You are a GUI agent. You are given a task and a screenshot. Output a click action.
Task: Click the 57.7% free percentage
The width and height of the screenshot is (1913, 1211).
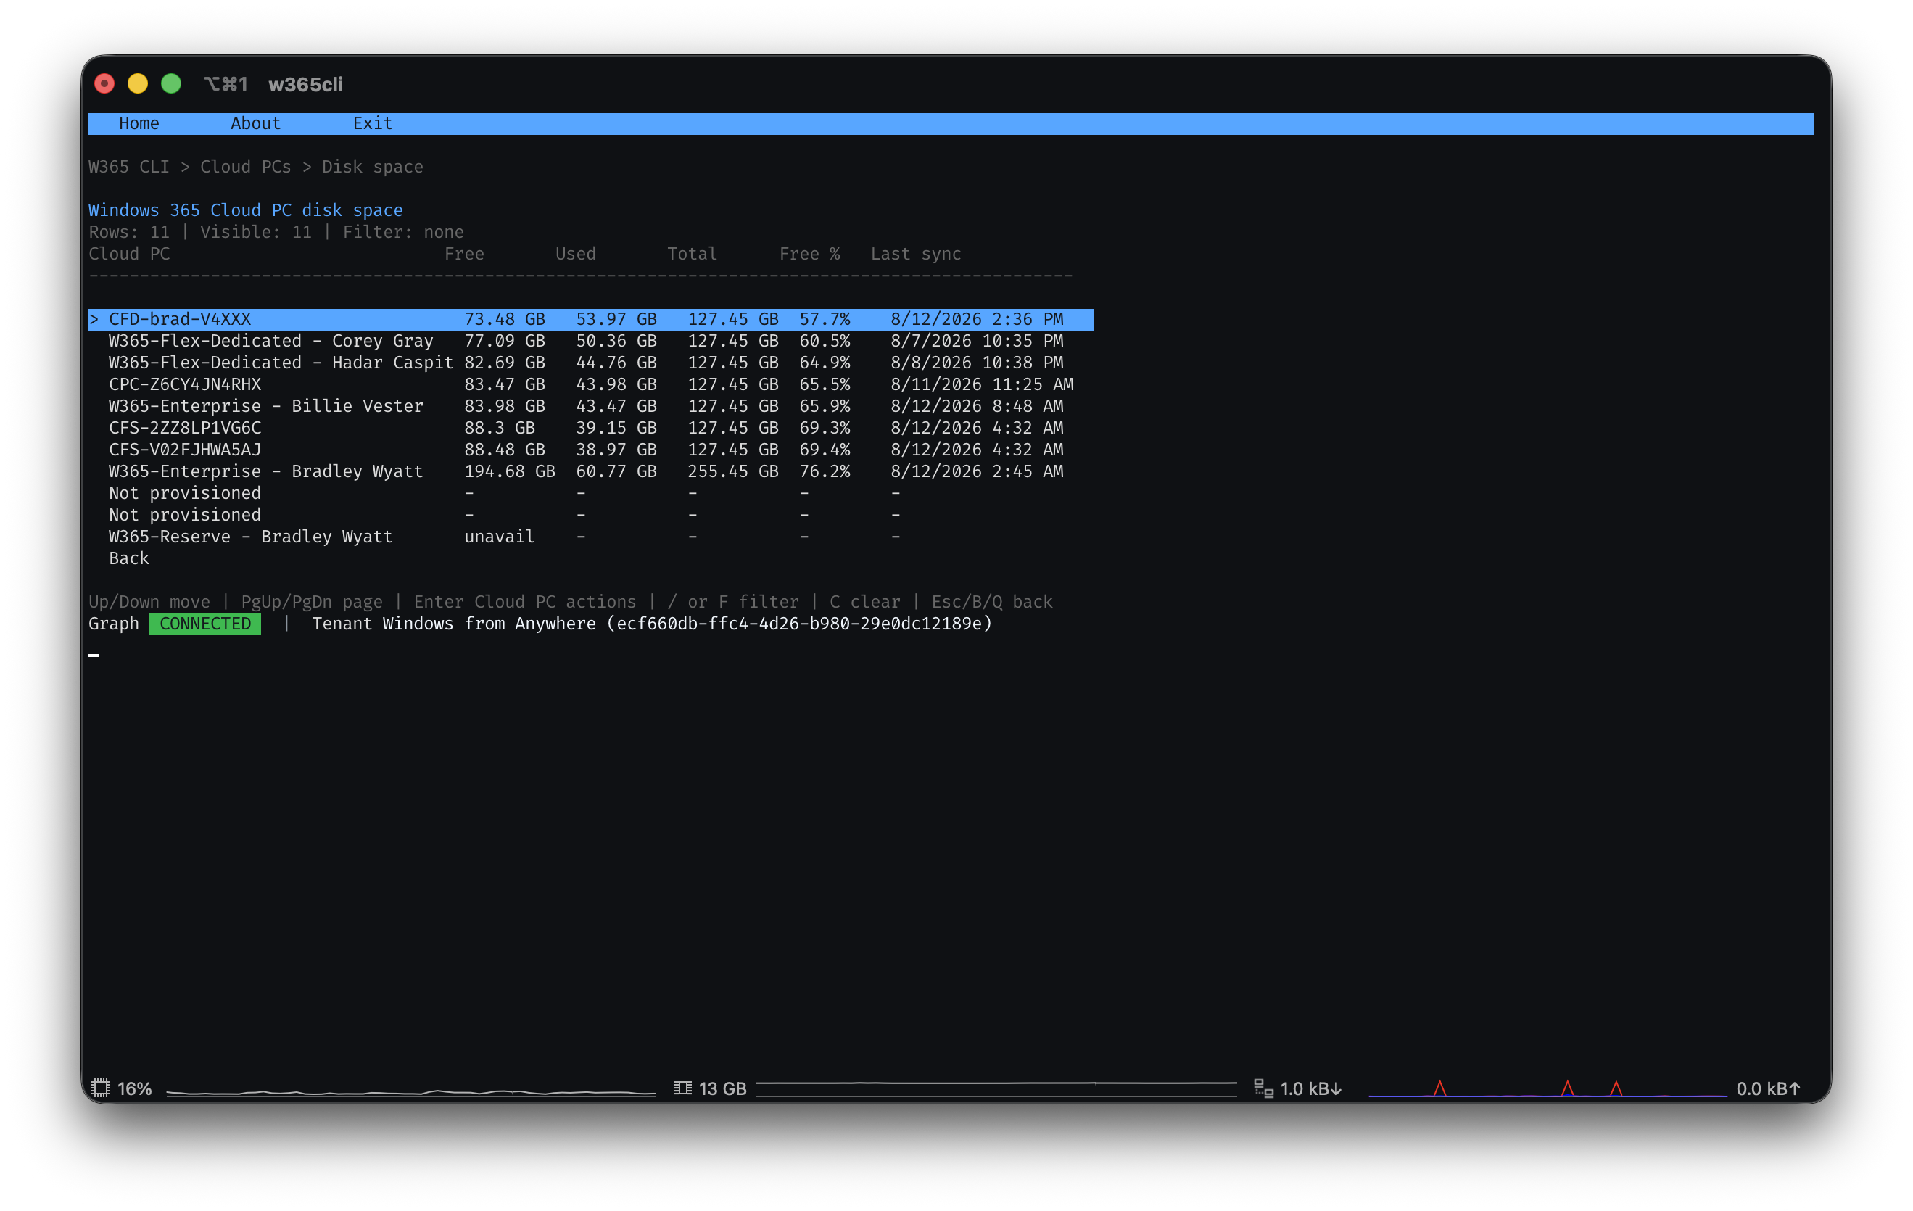[x=825, y=318]
